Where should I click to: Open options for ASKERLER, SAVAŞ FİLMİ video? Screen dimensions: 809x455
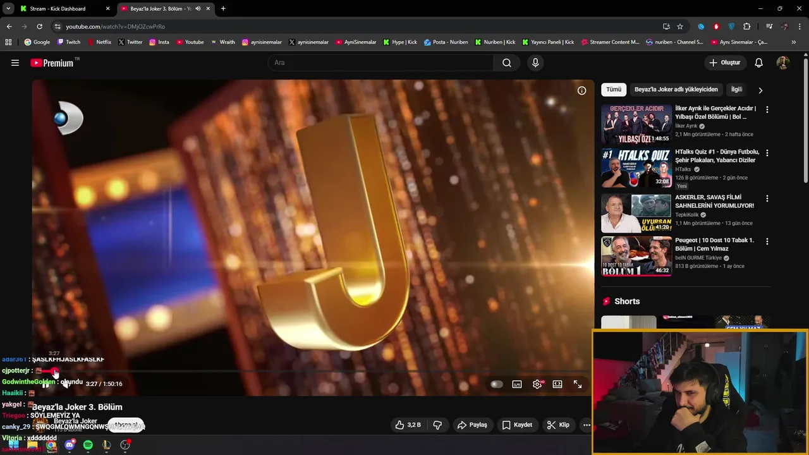pos(767,198)
